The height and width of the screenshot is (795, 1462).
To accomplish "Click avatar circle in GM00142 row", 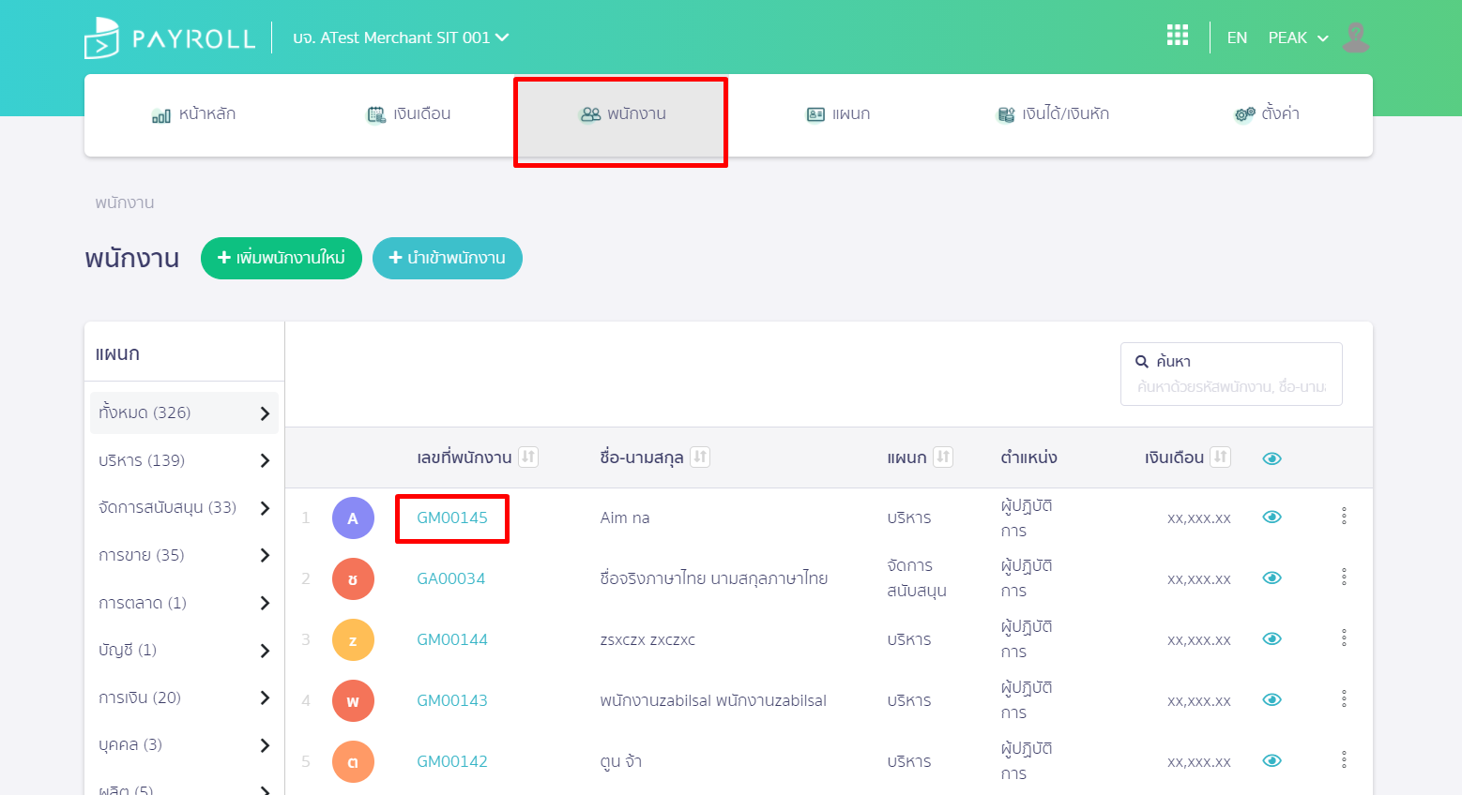I will (353, 761).
